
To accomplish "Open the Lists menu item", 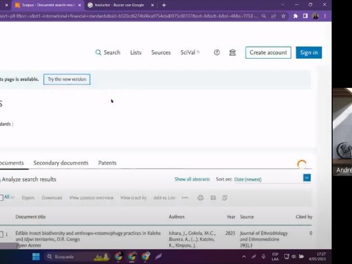I will 136,53.
